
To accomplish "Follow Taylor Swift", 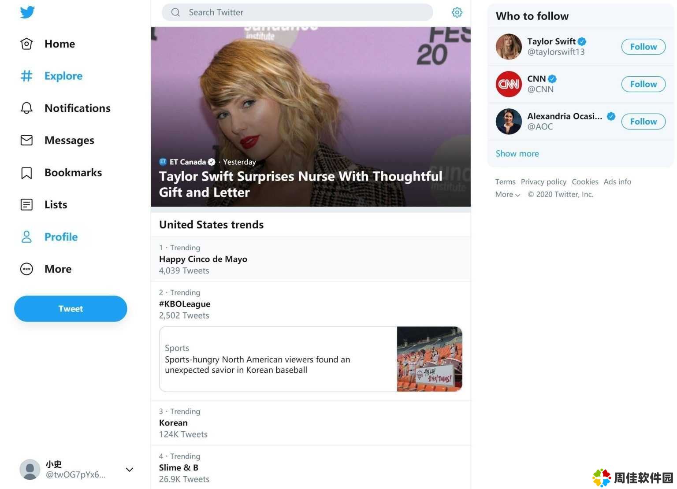I will [643, 47].
